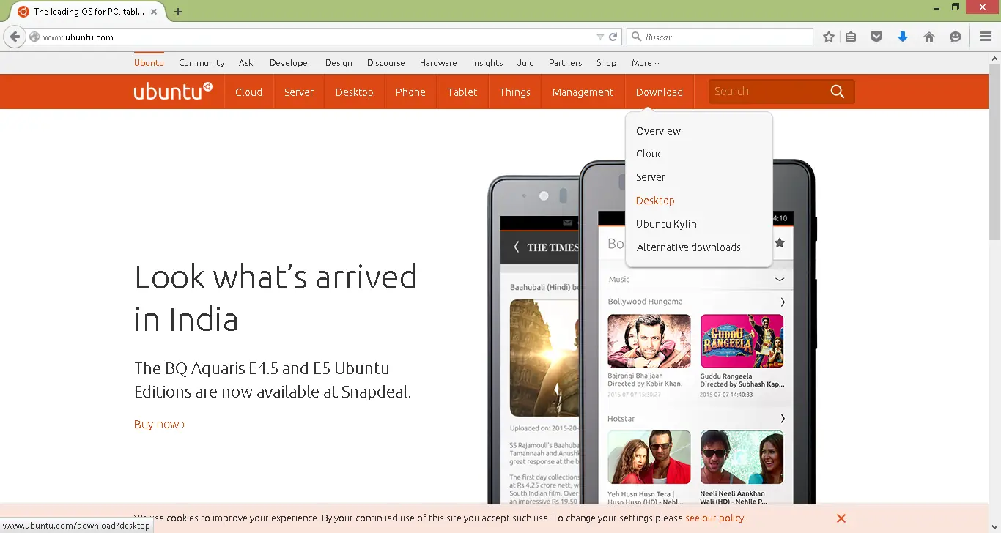Select Cloud in Download dropdown

point(649,154)
